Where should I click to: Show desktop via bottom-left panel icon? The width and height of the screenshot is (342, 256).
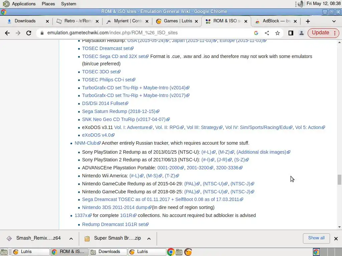click(4, 252)
